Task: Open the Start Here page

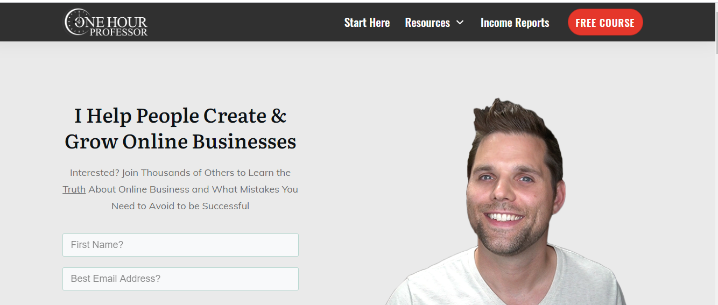Action: (x=367, y=23)
